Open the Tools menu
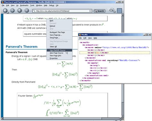Viewport: 152px width, 121px height. point(32,5)
